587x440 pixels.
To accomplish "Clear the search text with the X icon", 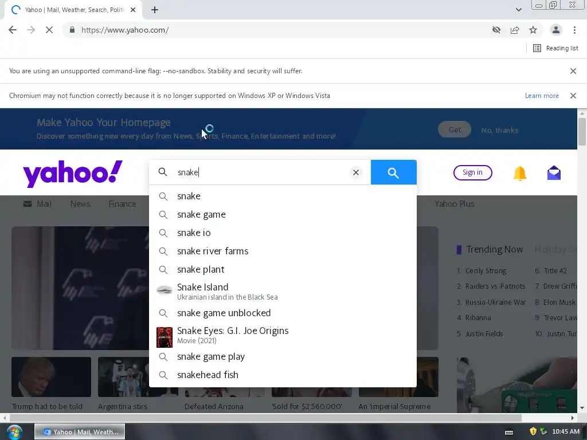I will click(355, 172).
